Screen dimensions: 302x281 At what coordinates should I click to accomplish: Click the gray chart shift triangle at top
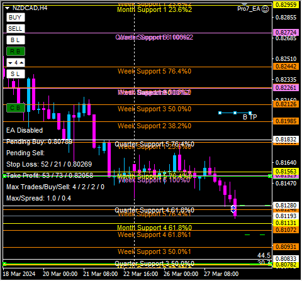245,4
